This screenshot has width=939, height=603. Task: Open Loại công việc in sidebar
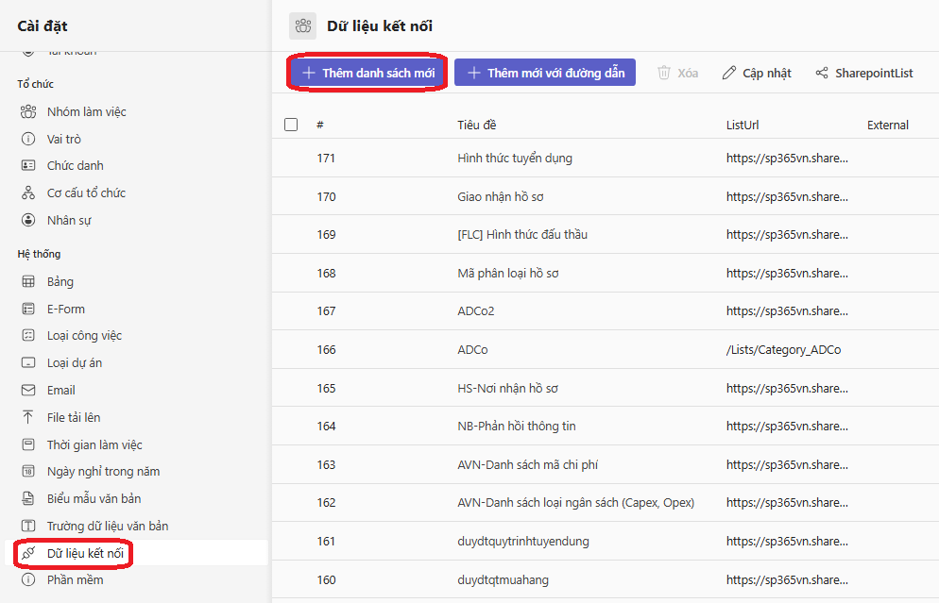(84, 336)
